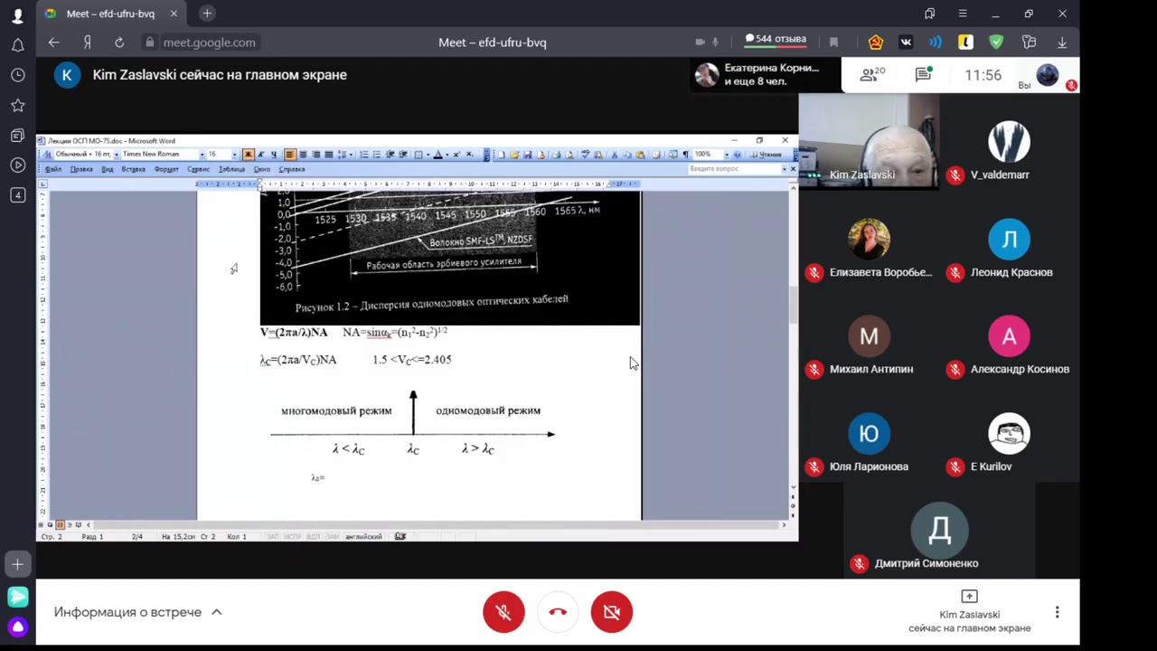Click subscript icon in Word toolbar
Viewport: 1157px width, 651px height.
469,155
